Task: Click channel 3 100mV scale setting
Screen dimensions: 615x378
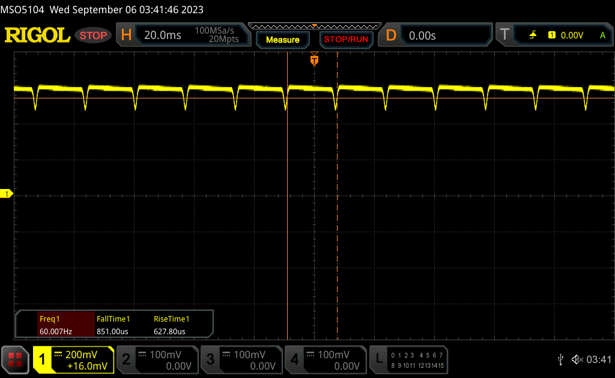Action: (x=250, y=355)
